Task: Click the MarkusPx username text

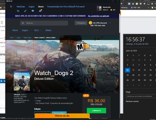Action: (107, 7)
